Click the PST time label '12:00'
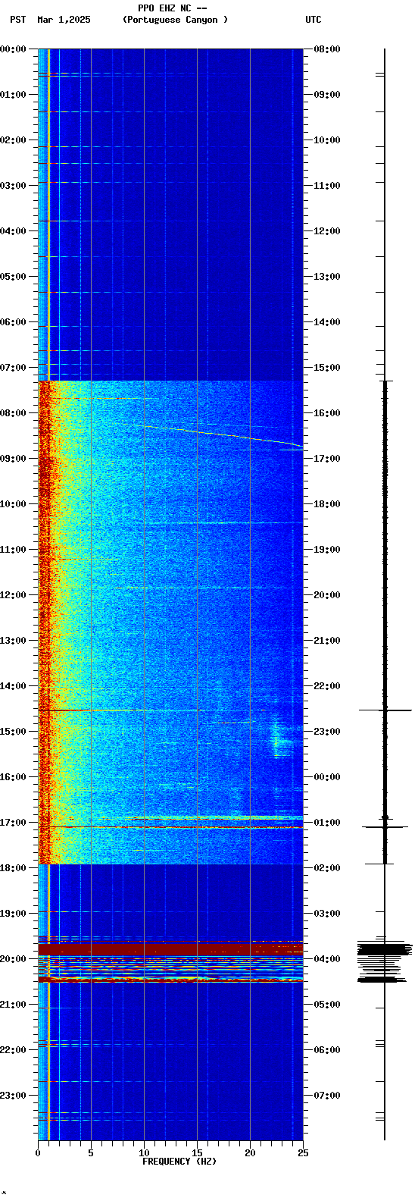Image resolution: width=418 pixels, height=1201 pixels. [x=14, y=595]
